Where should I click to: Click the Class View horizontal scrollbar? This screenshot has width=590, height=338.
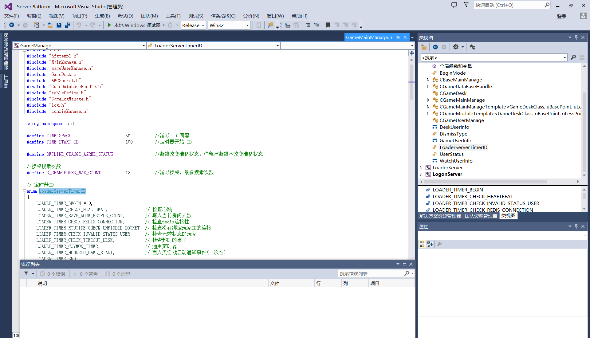(486, 182)
